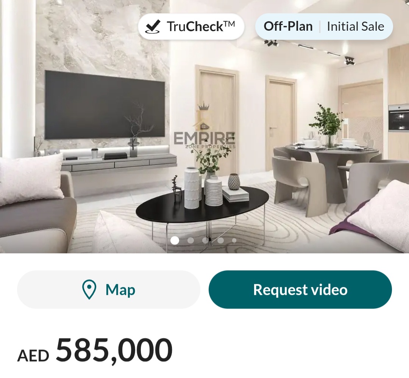409x378 pixels.
Task: Tap the AED currency label
Action: tap(33, 356)
